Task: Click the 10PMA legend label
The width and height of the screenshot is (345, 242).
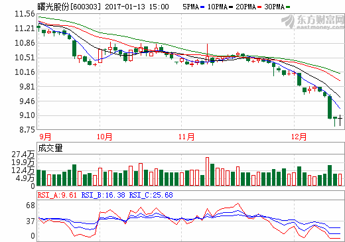Action: 218,7
